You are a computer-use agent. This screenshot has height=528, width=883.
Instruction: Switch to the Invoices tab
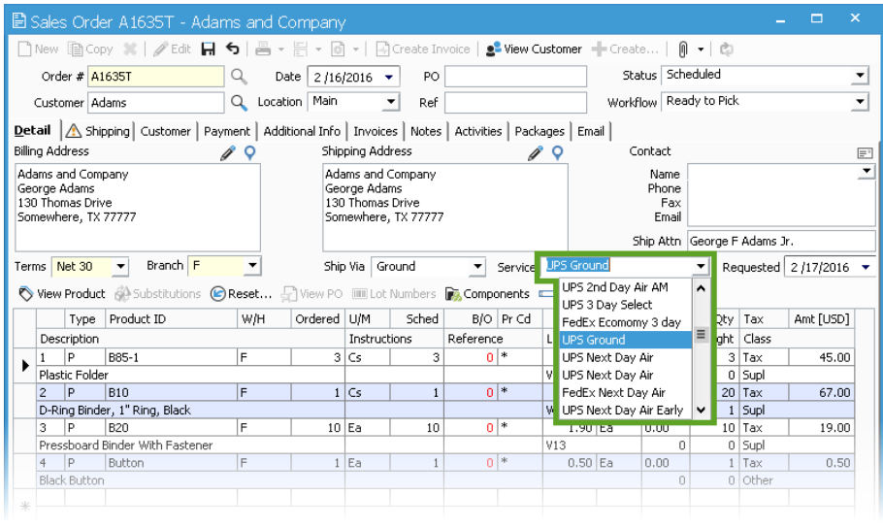[376, 131]
